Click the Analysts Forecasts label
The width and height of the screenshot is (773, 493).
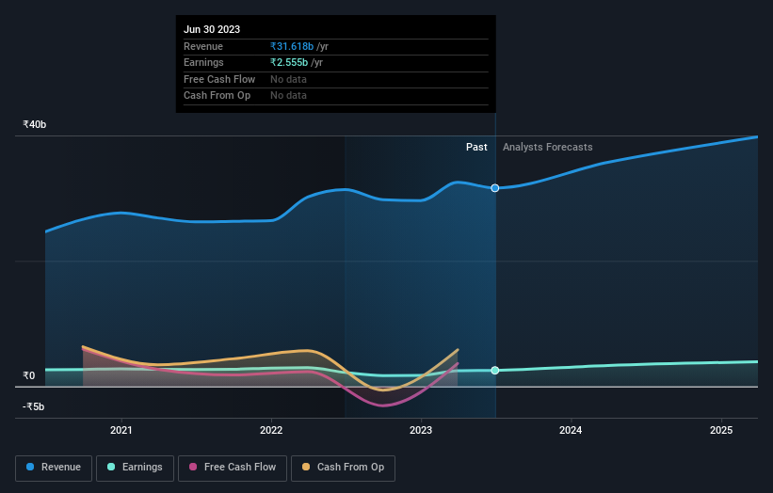pyautogui.click(x=548, y=147)
